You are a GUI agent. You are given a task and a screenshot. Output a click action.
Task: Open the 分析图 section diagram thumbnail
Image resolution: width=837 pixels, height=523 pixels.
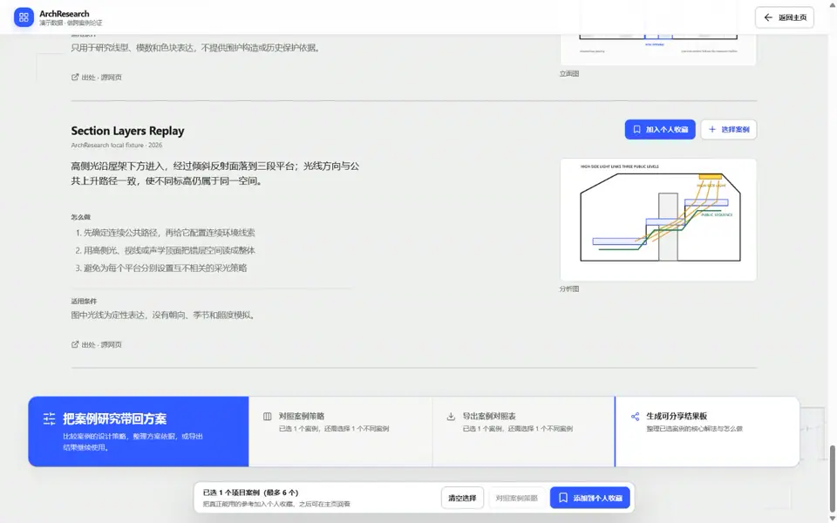point(658,220)
